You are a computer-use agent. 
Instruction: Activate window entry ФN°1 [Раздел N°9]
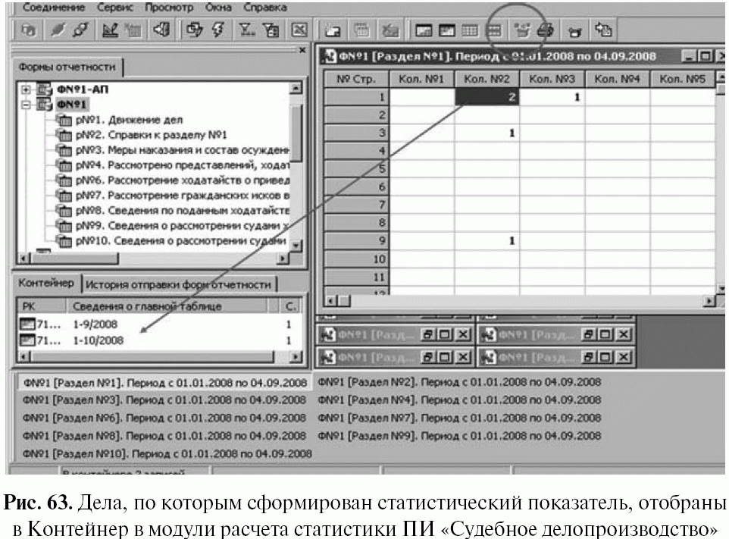(x=459, y=436)
